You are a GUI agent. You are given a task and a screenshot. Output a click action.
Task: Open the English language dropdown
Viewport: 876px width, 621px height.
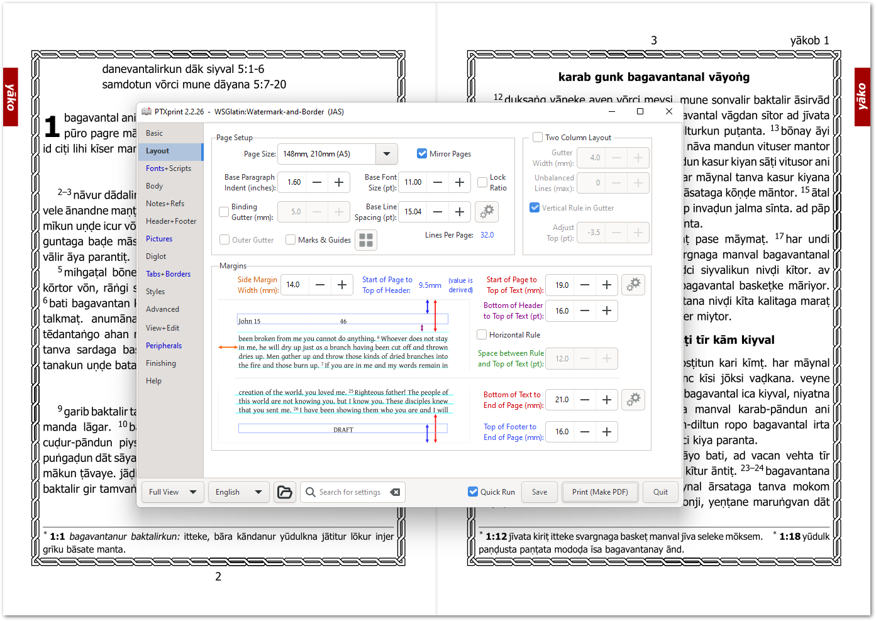(238, 492)
